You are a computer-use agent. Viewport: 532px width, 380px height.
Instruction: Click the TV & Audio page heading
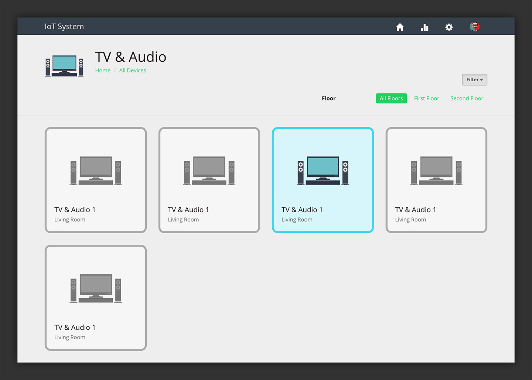click(131, 57)
